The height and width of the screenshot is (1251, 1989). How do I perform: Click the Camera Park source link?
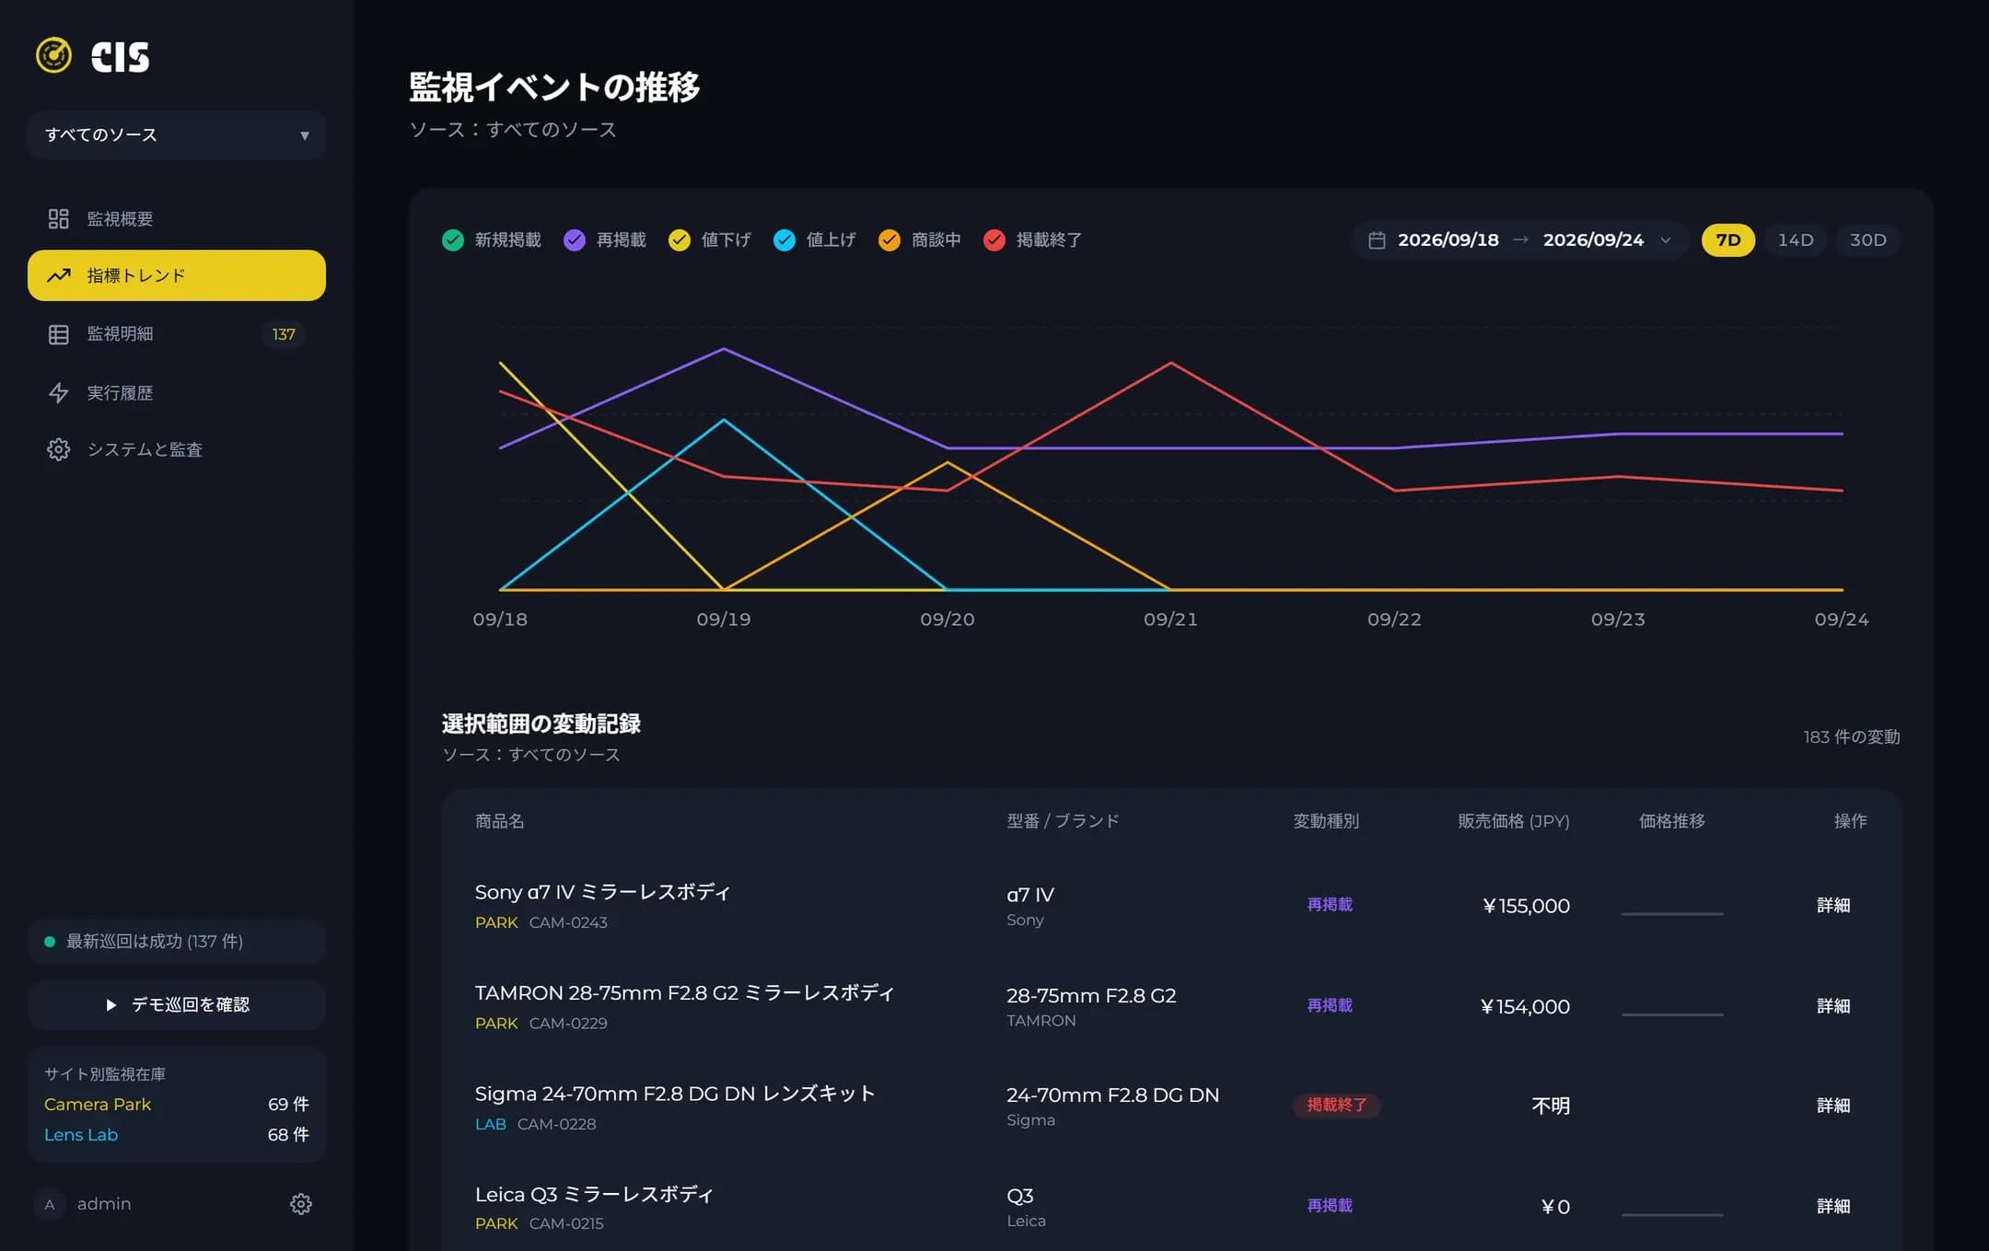tap(98, 1104)
